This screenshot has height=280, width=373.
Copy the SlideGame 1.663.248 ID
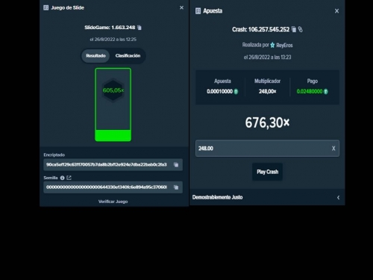140,28
